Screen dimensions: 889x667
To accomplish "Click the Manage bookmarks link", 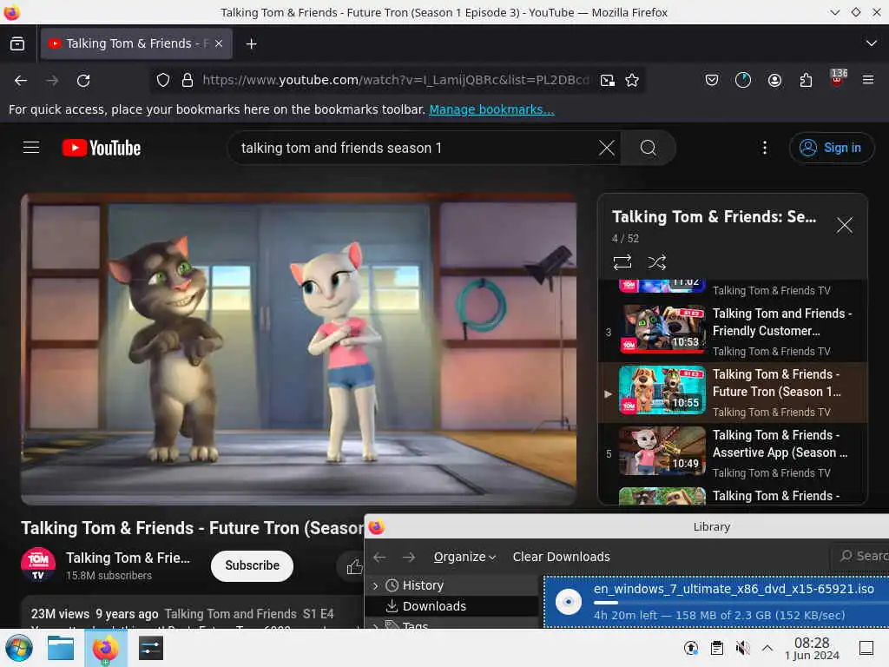I will (491, 109).
